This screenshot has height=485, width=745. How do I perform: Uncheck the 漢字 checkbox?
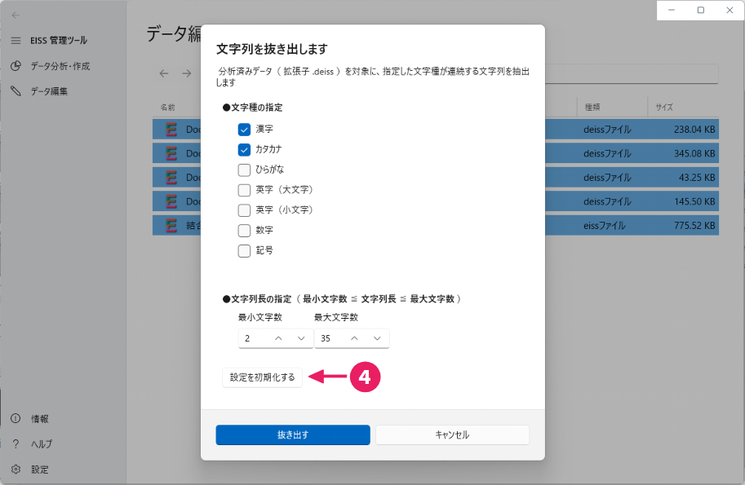244,129
